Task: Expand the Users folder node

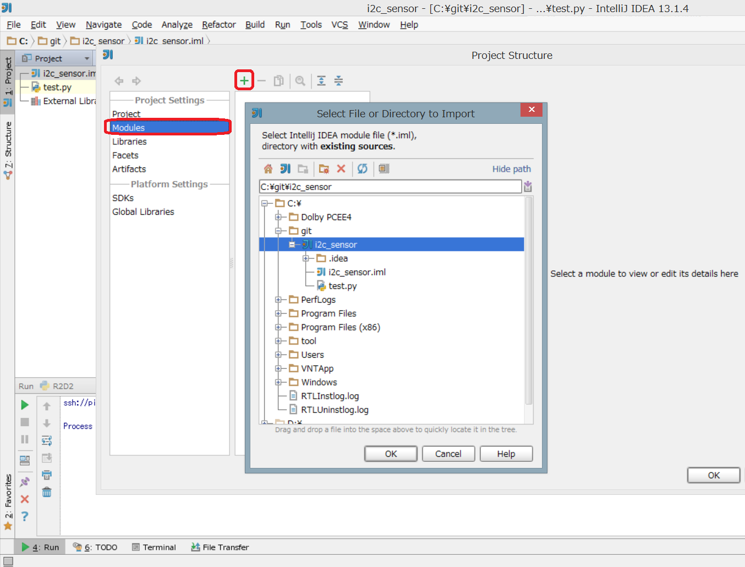Action: pyautogui.click(x=278, y=355)
